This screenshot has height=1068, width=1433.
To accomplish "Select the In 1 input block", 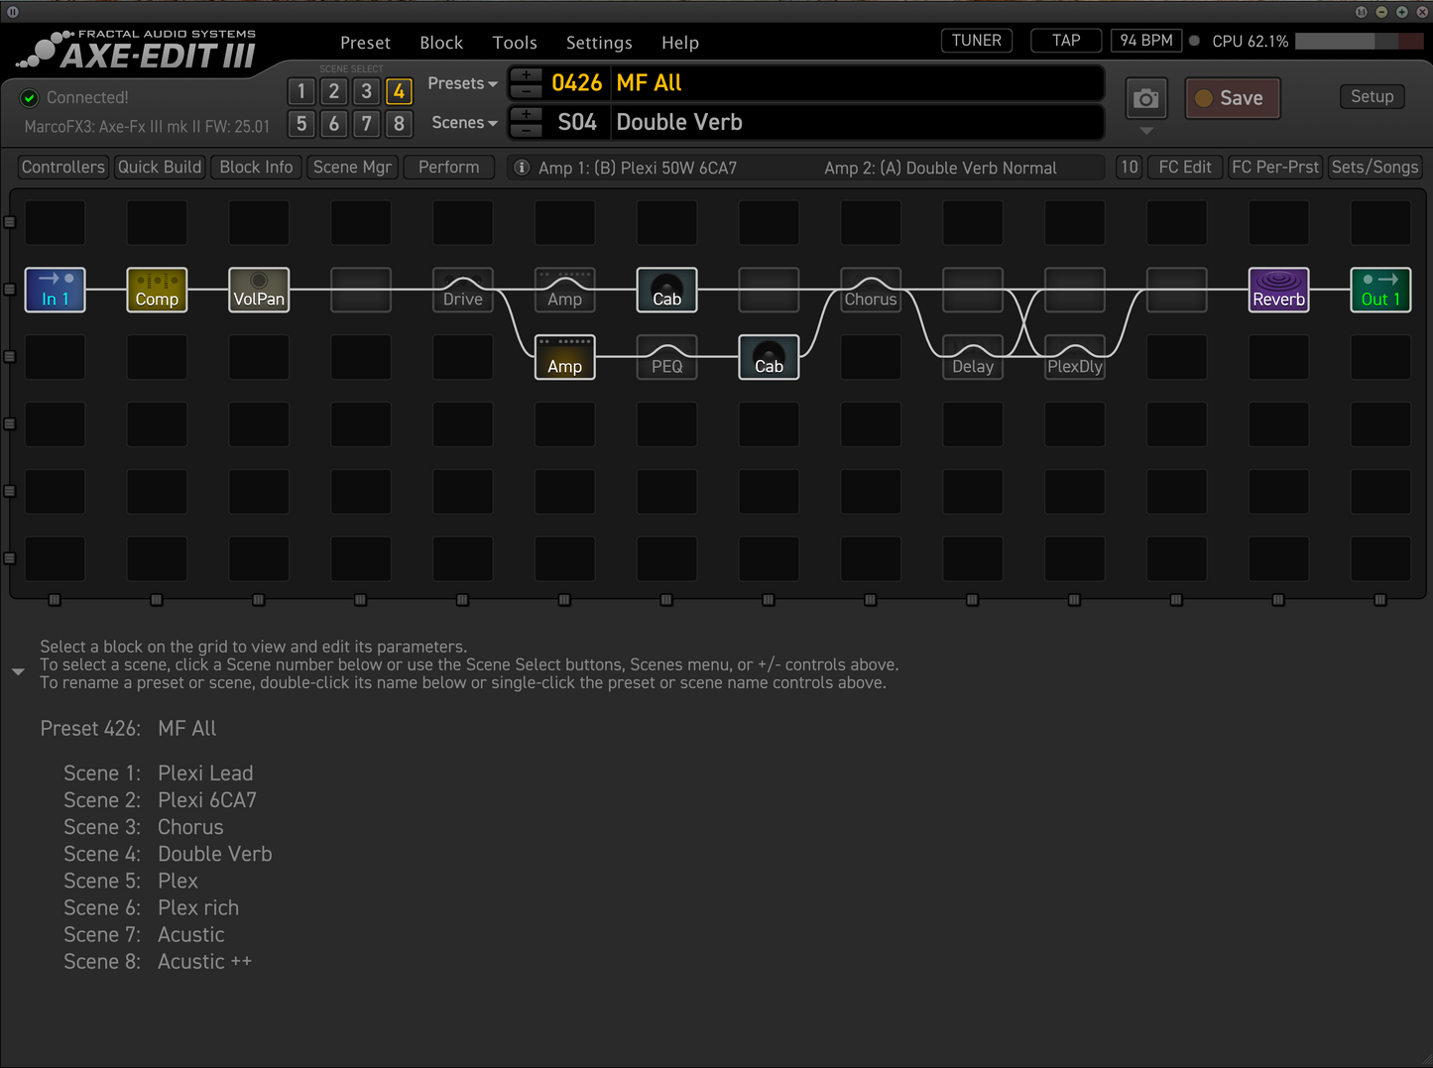I will pos(55,290).
